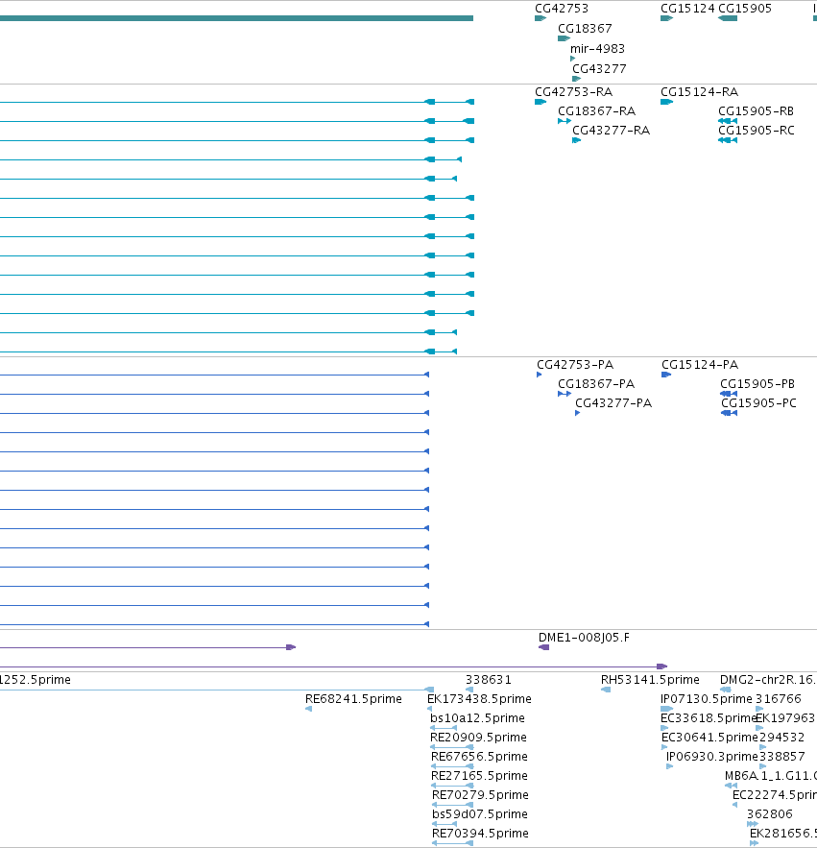Viewport: 817px width, 848px height.
Task: Select the bs59d07.5prime label
Action: pos(480,814)
